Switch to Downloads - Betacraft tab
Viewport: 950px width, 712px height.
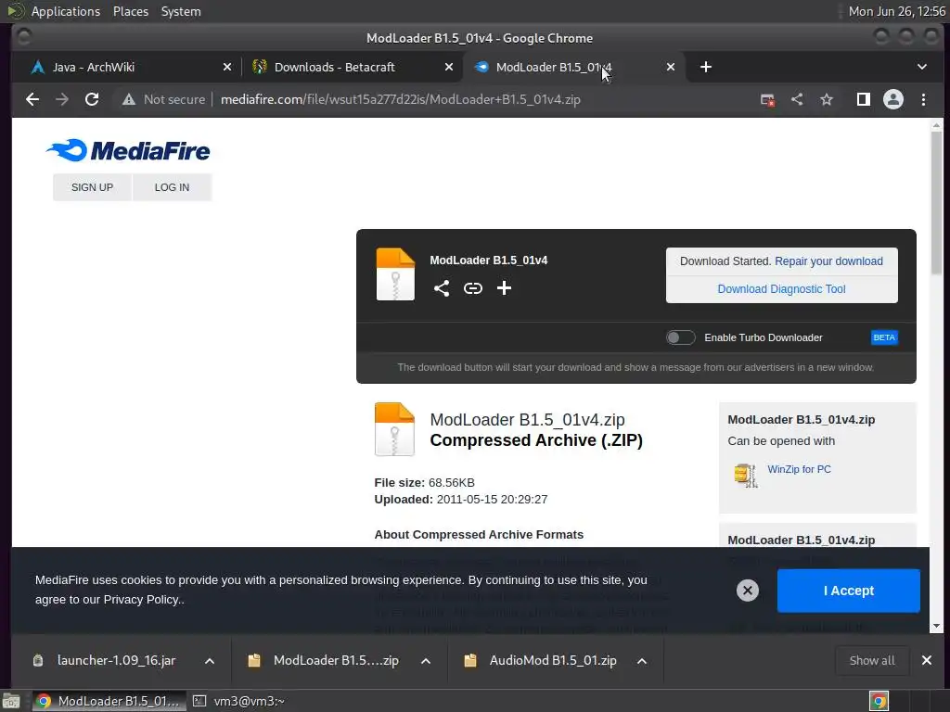(x=352, y=67)
